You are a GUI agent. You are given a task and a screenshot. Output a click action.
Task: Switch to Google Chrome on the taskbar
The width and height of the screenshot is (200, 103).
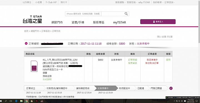tap(26, 101)
